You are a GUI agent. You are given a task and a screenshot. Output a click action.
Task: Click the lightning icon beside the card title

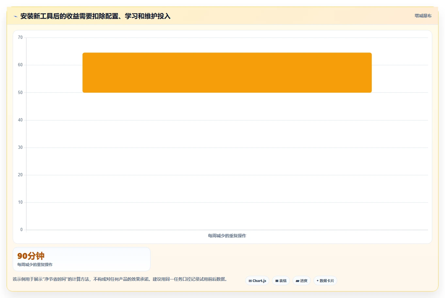(15, 16)
